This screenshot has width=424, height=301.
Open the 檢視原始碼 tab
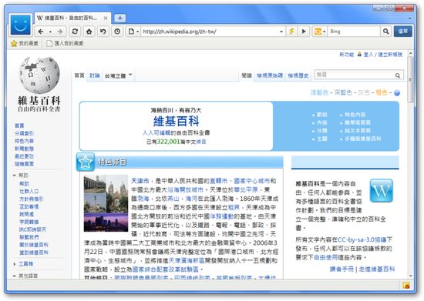(270, 75)
